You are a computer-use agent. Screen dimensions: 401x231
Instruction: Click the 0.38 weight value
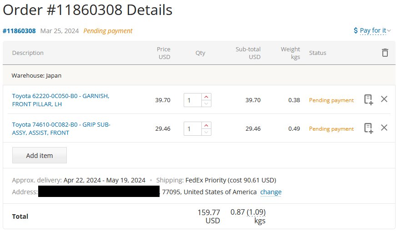pos(294,100)
